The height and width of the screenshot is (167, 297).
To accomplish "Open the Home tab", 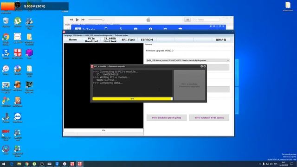I will [73, 40].
